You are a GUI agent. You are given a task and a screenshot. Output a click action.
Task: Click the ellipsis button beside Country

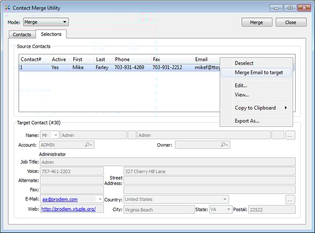[290, 200]
